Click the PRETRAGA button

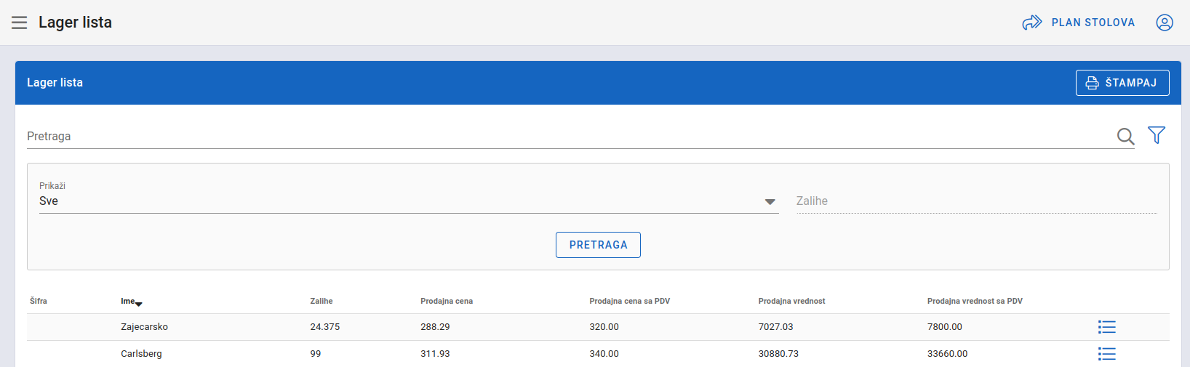(598, 245)
